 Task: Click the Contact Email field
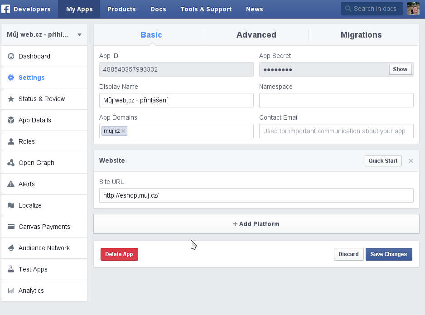pos(336,131)
